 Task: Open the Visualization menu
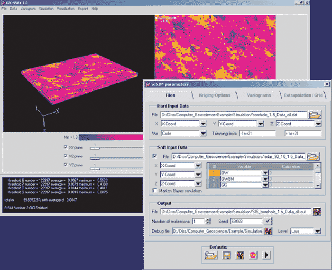(66, 9)
